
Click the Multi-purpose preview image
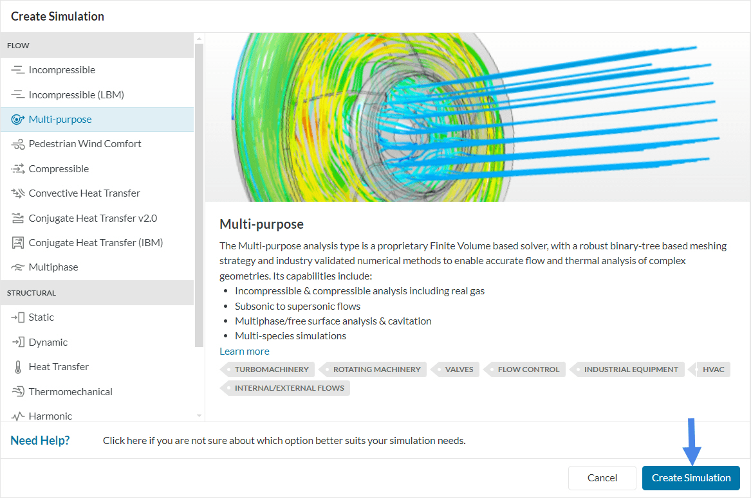[x=476, y=118]
